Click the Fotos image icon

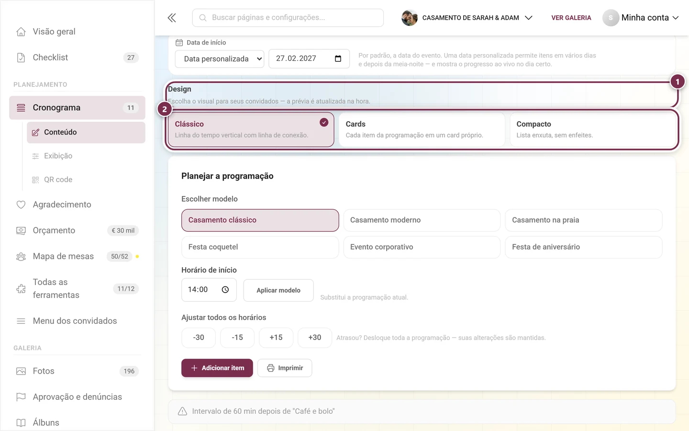[21, 371]
